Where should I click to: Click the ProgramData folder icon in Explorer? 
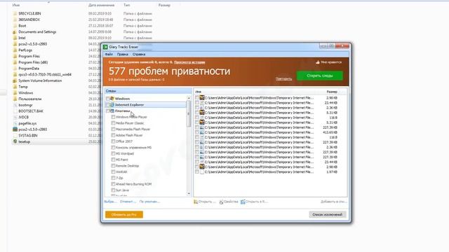15,69
